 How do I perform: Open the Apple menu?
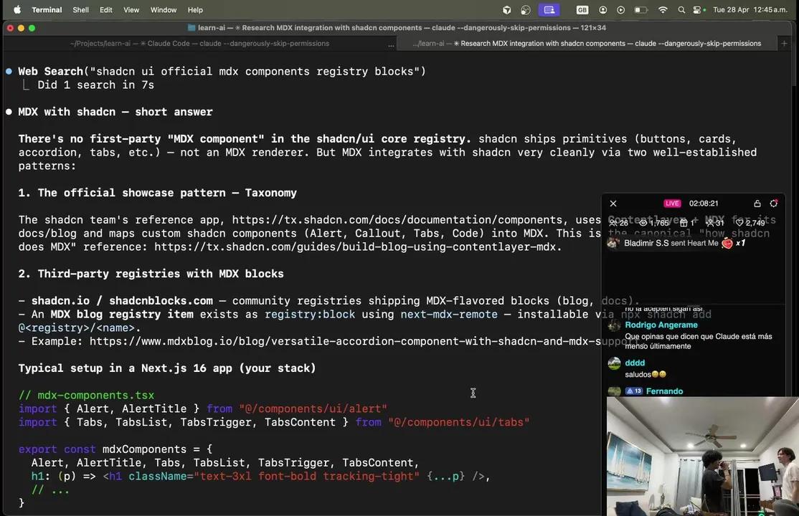[16, 10]
